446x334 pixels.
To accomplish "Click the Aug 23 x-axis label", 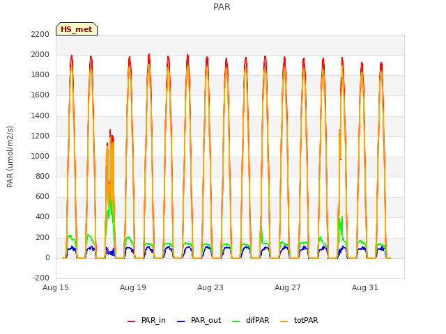I will coord(210,287).
